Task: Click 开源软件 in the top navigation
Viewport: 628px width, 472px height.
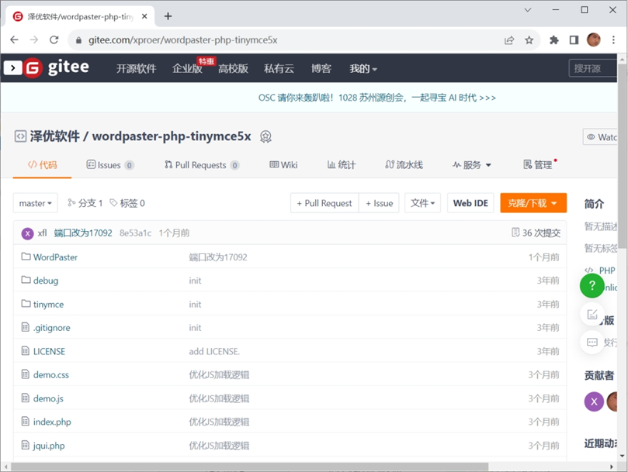Action: click(x=136, y=68)
